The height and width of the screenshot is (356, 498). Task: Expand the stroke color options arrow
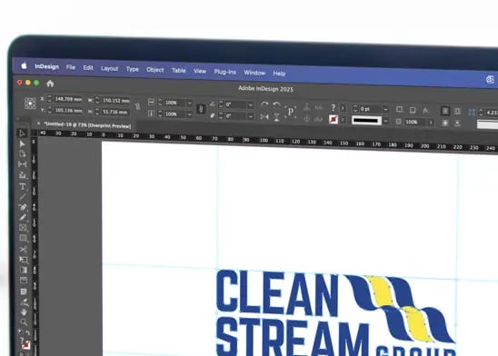pyautogui.click(x=343, y=120)
